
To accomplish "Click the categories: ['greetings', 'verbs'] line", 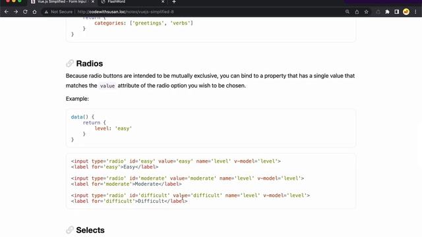I will click(x=144, y=23).
